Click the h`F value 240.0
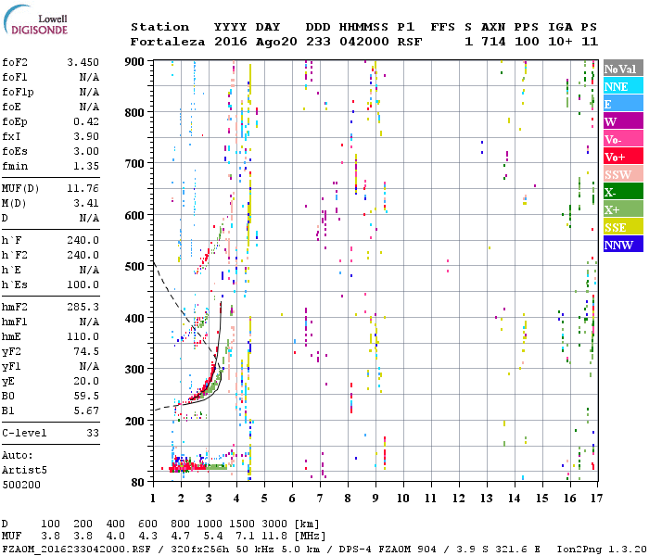The width and height of the screenshot is (649, 556). pyautogui.click(x=83, y=240)
